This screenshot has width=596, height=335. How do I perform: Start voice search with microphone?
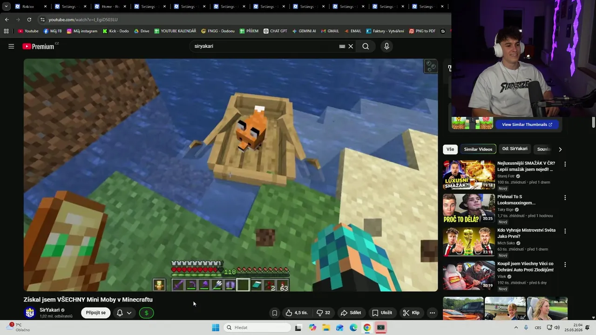click(386, 46)
